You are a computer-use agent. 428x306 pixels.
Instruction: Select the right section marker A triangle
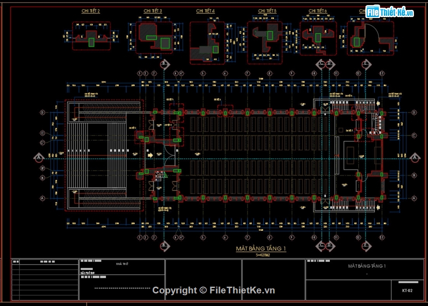tap(415, 157)
